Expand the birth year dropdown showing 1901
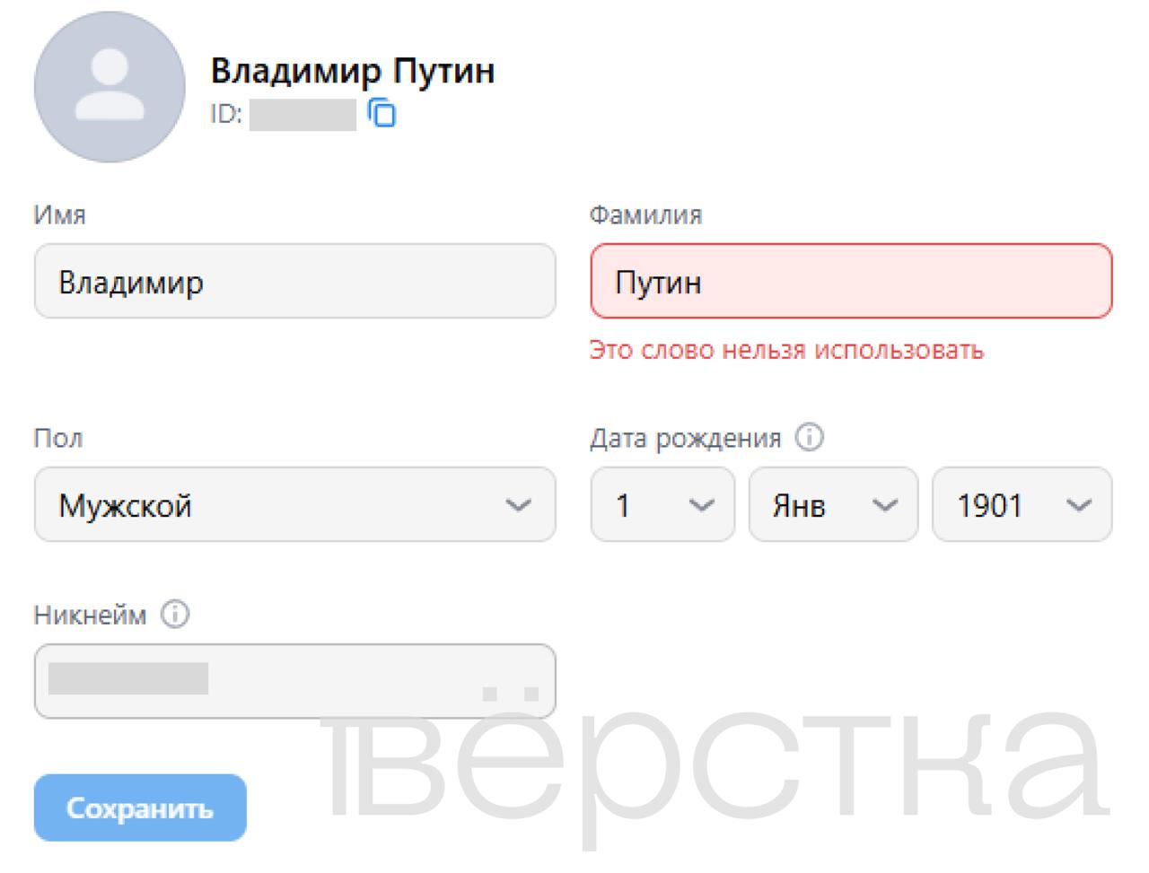 [x=1022, y=504]
